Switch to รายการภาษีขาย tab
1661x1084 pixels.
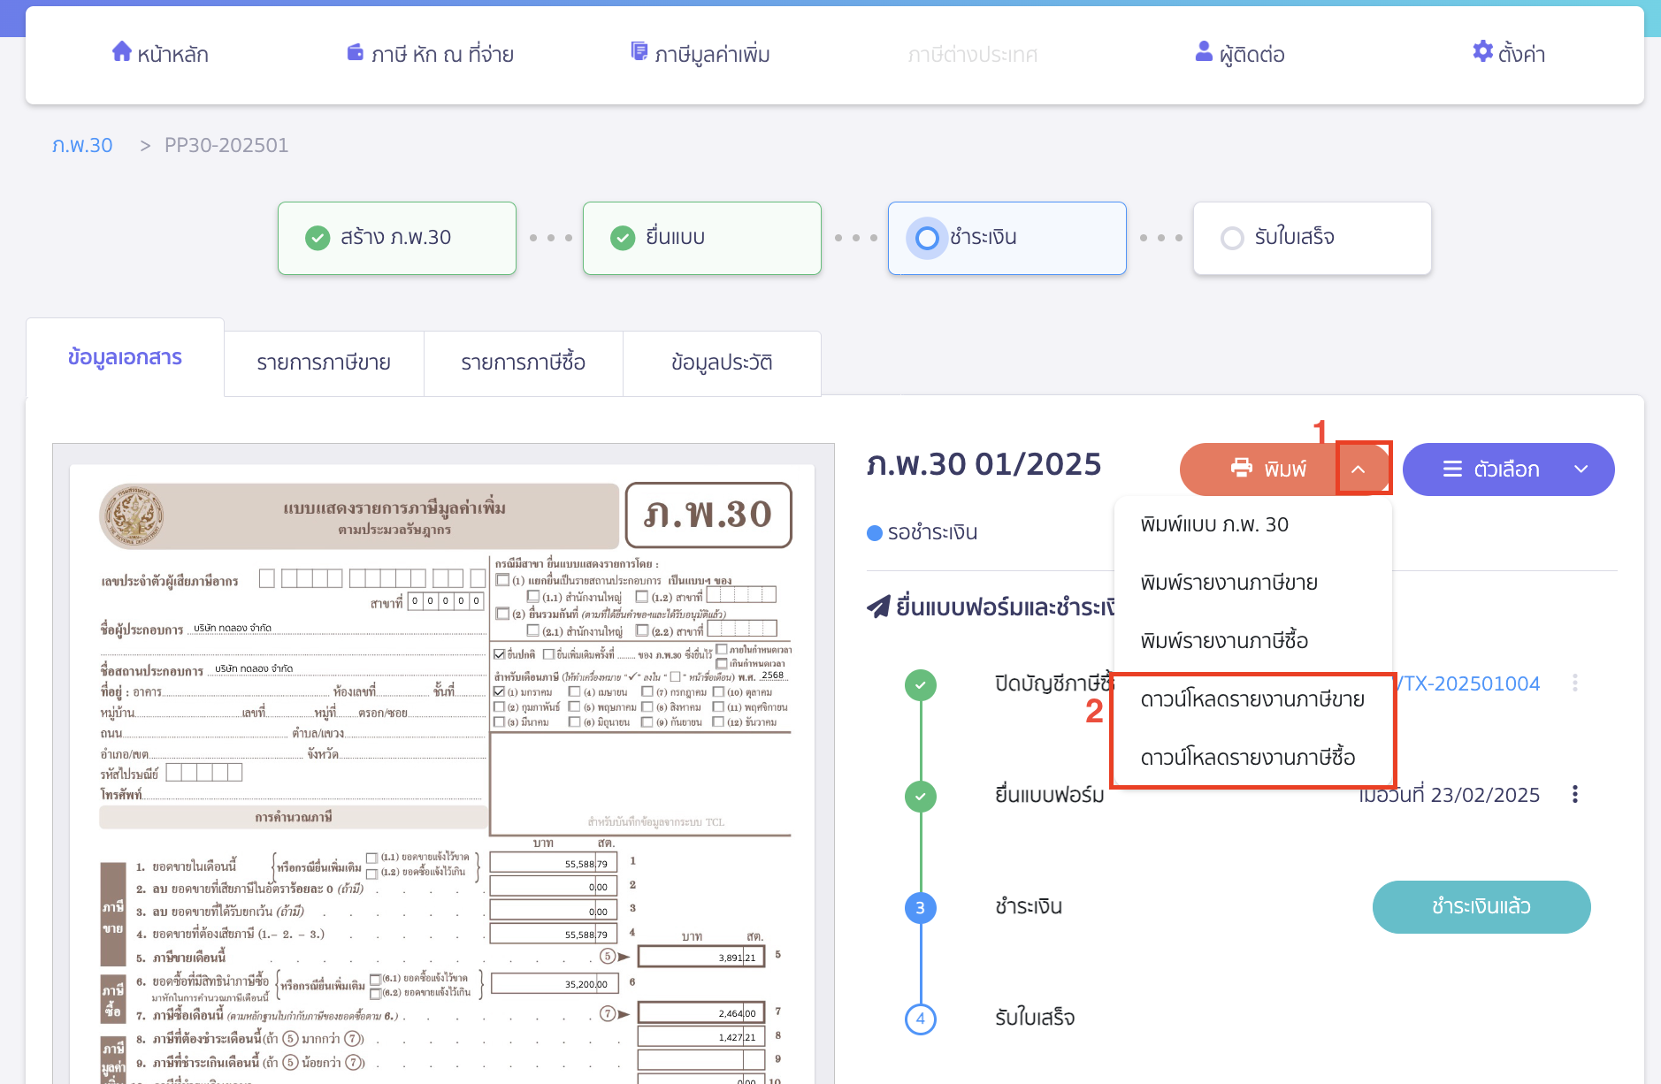[x=324, y=363]
